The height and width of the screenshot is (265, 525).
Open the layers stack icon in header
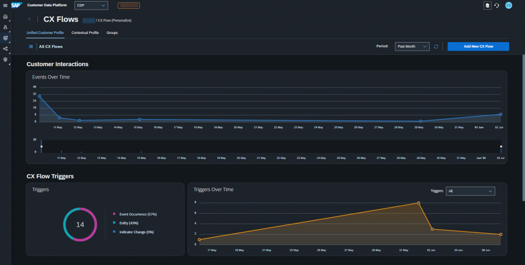point(488,5)
